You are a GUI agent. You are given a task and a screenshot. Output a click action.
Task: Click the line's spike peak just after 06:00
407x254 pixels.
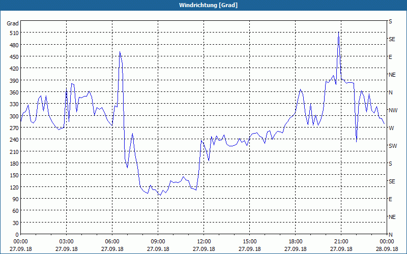[120, 52]
